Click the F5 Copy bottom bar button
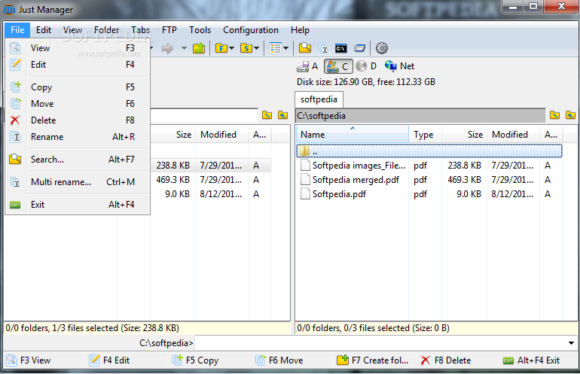 click(x=196, y=360)
